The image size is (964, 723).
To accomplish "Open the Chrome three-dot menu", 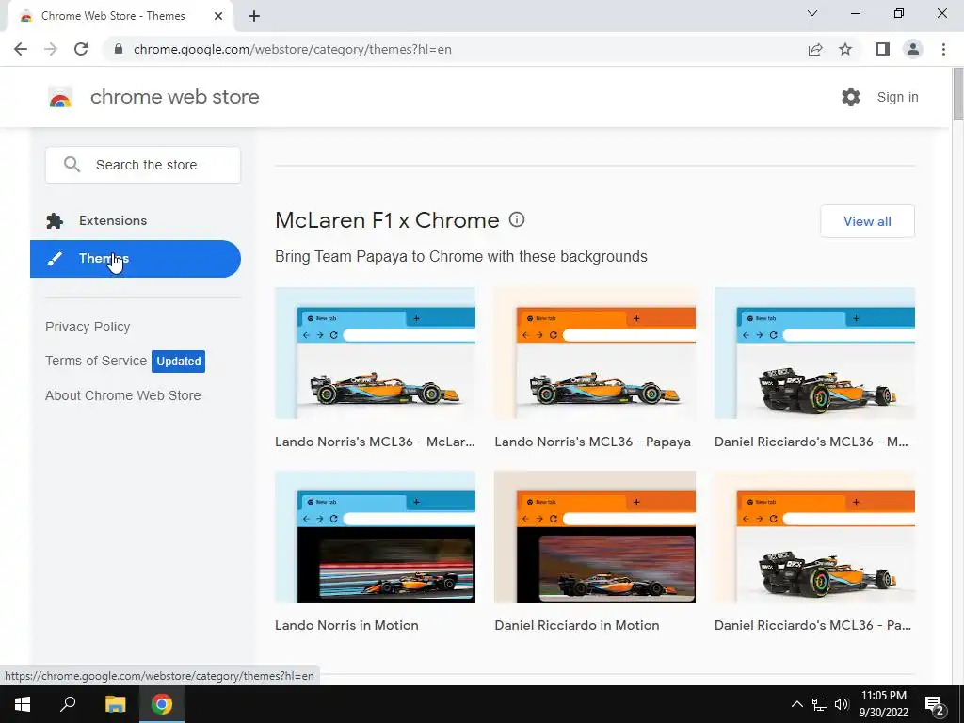I will tap(943, 49).
